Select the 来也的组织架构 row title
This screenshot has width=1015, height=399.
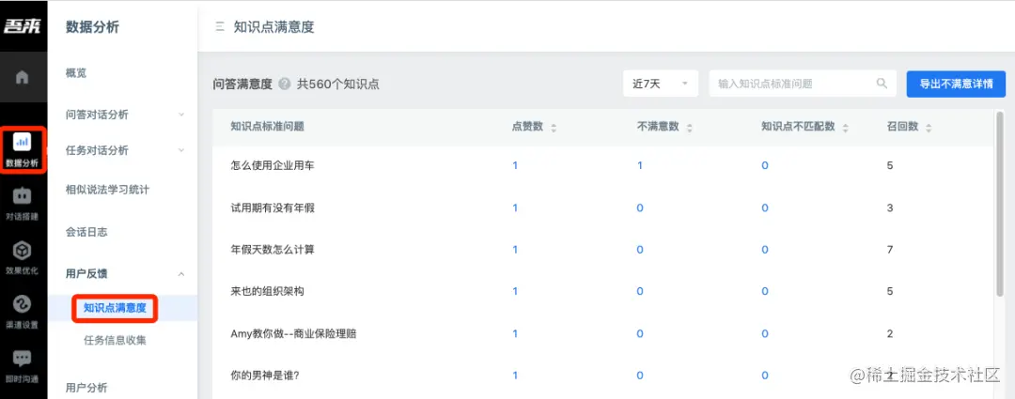point(267,292)
